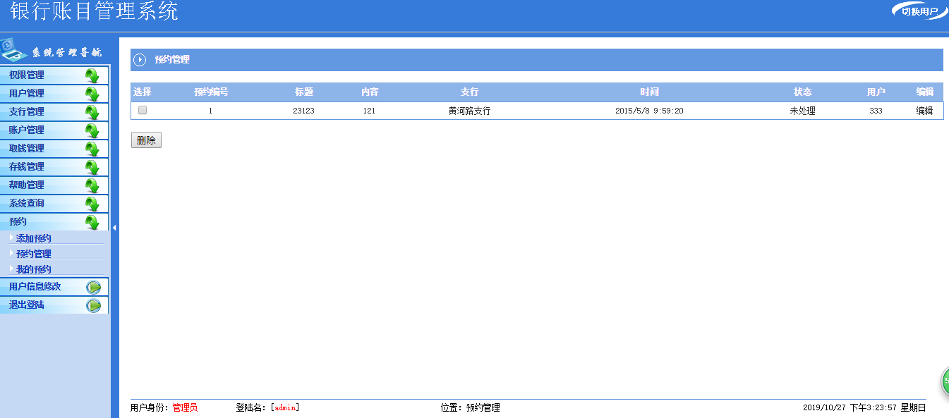949x418 pixels.
Task: Click content cell 121
Action: [x=370, y=111]
